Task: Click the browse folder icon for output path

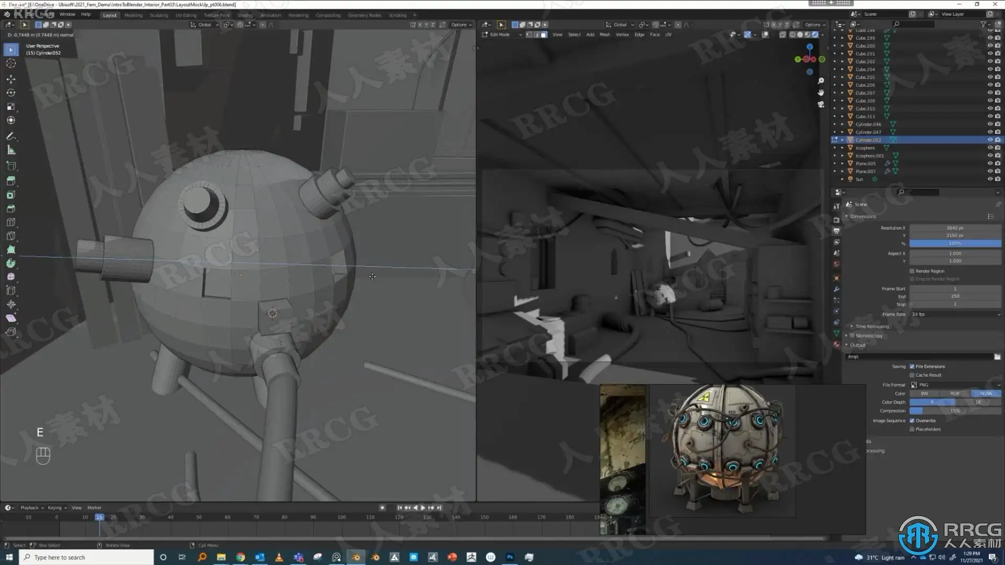Action: coord(997,357)
